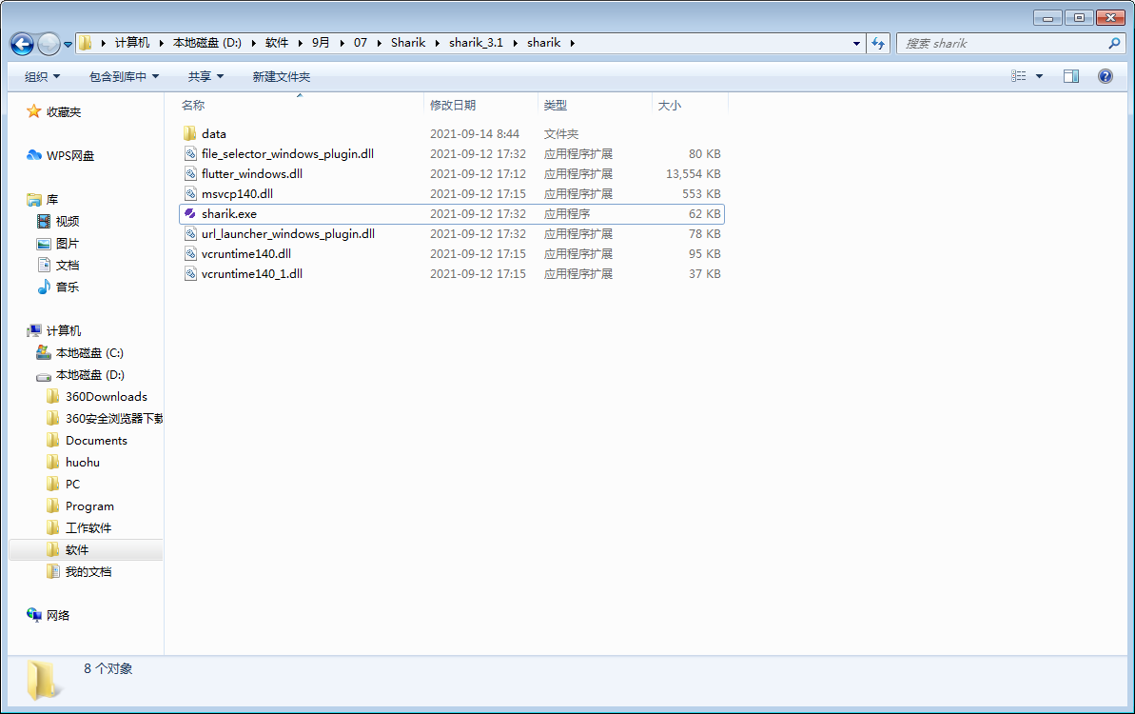Refresh the folder view
1135x714 pixels.
878,44
